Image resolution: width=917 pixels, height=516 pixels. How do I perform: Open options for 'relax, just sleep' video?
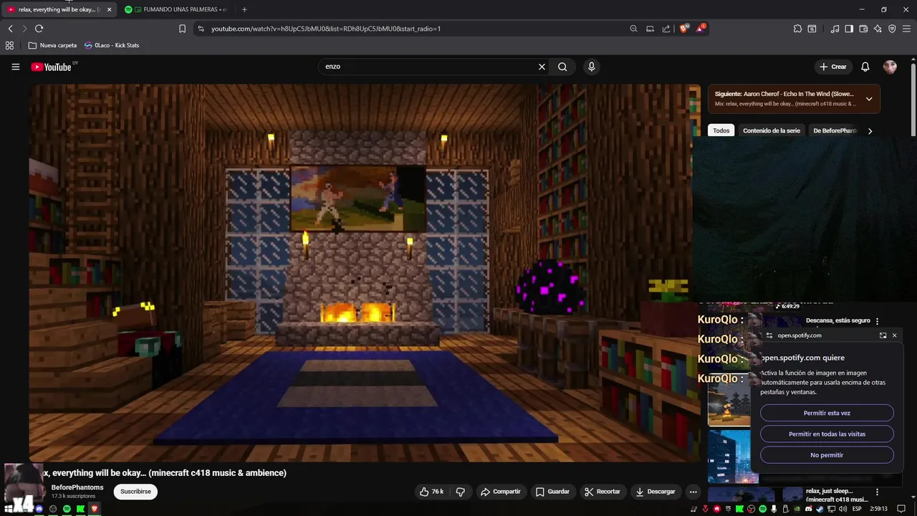[877, 492]
